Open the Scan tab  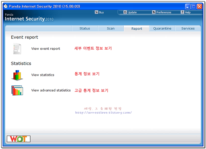(111, 29)
